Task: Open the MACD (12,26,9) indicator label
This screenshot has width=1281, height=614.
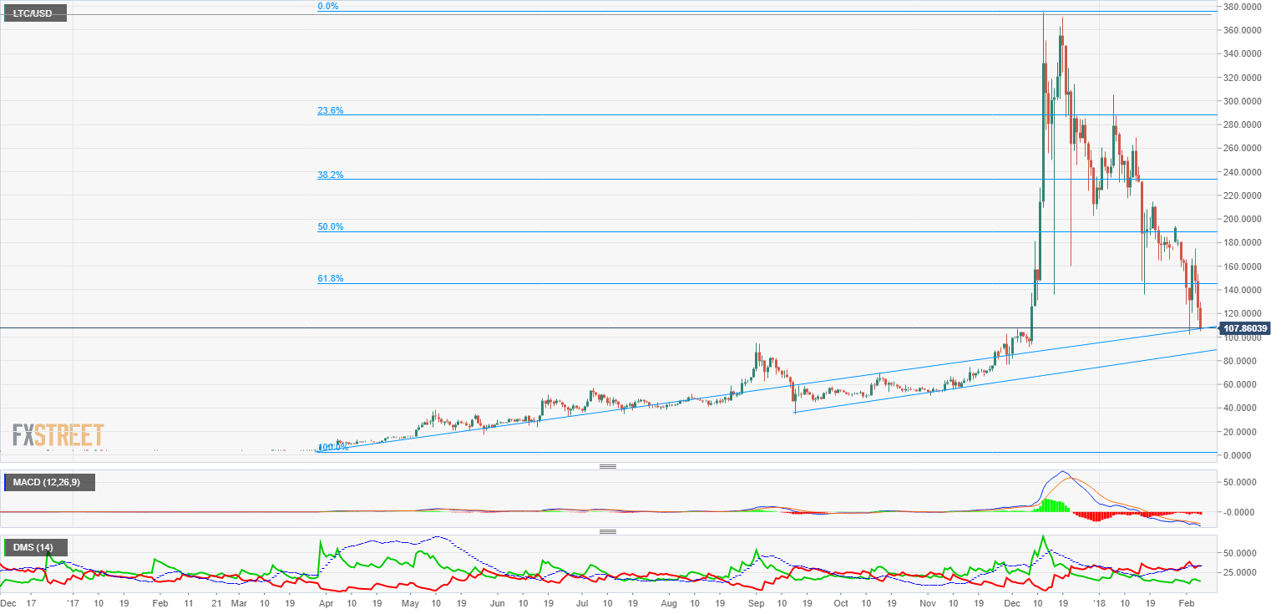Action: [48, 482]
